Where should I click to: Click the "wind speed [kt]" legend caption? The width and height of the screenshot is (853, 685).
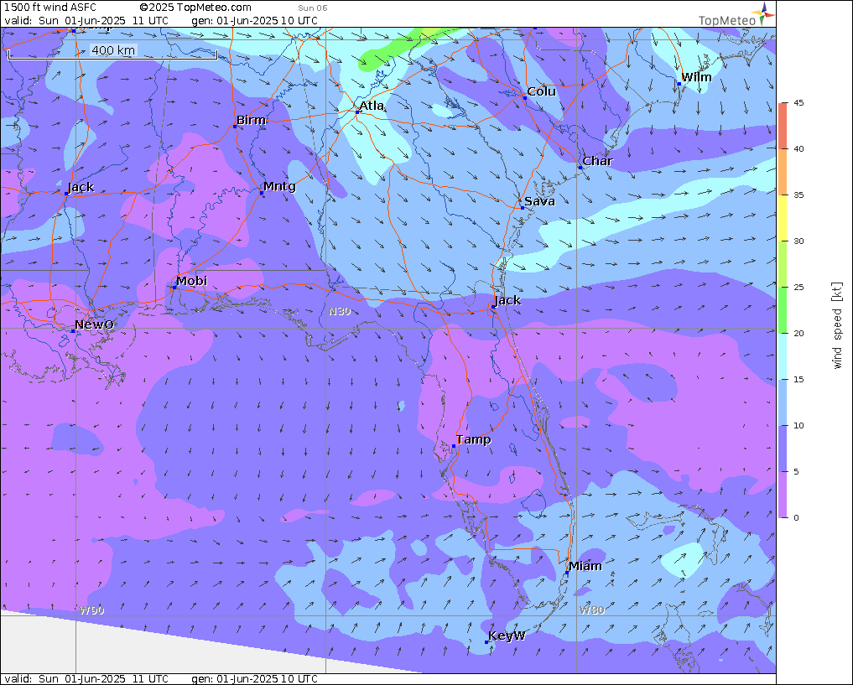837,325
